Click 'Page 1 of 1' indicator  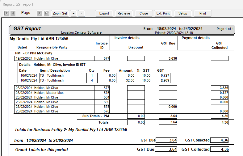pyautogui.click(x=225, y=29)
